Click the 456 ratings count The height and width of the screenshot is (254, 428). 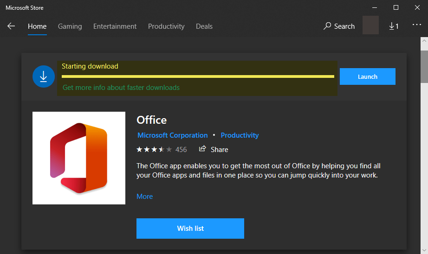click(x=181, y=150)
